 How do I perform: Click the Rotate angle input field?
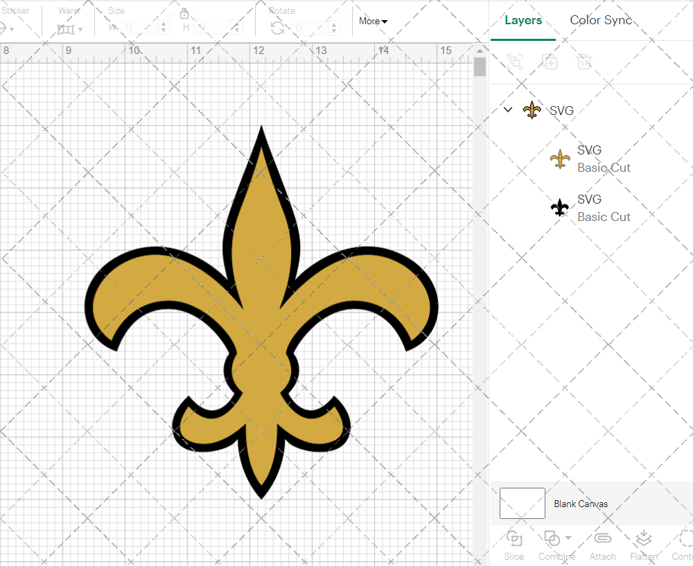click(310, 28)
